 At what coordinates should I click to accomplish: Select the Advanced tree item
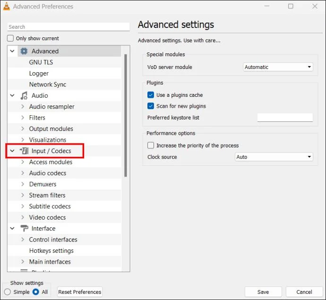click(45, 51)
